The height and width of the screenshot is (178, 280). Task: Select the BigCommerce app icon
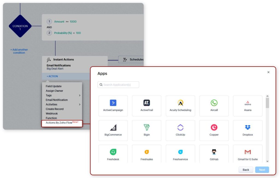(x=113, y=128)
